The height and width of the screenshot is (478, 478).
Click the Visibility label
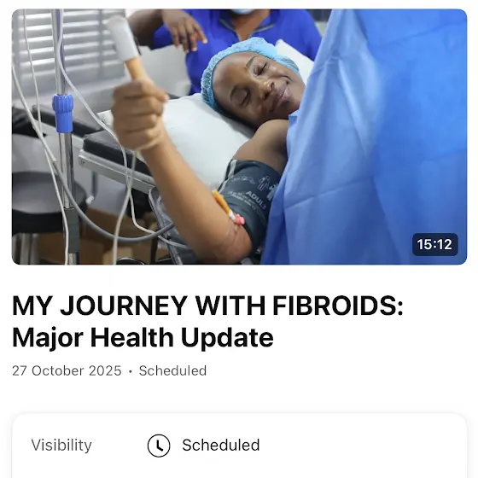pos(61,445)
